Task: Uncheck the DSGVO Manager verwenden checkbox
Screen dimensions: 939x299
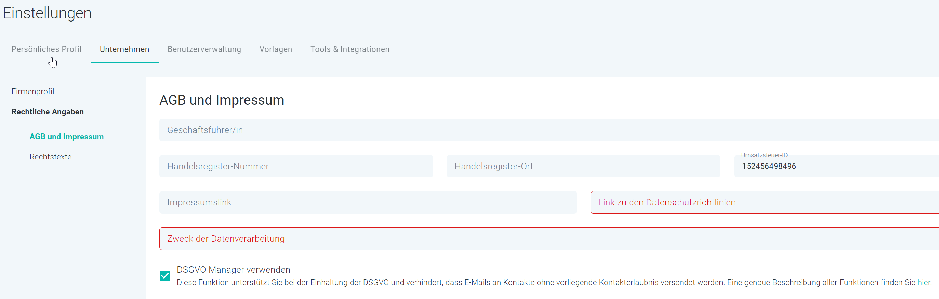Action: pos(165,276)
